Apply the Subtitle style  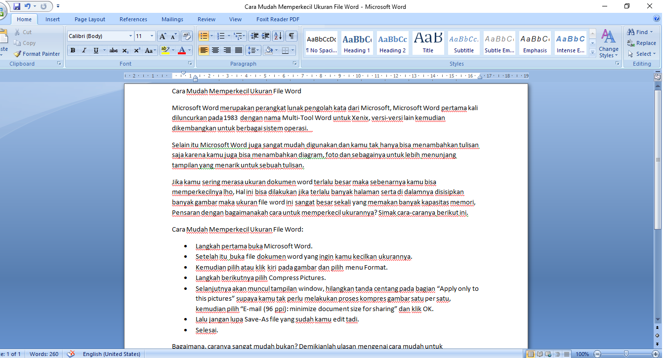tap(464, 43)
